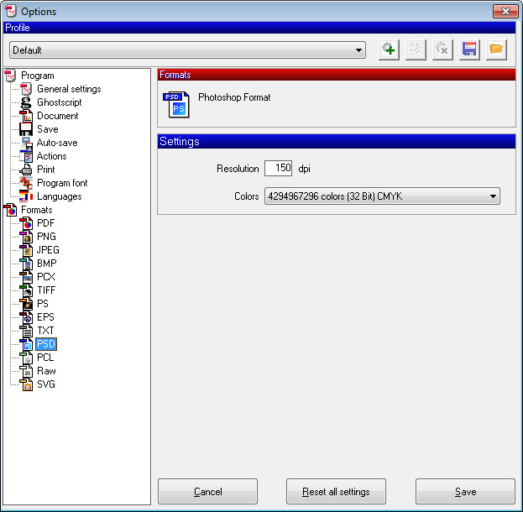The image size is (523, 512).
Task: Click the TXT format icon
Action: (26, 331)
